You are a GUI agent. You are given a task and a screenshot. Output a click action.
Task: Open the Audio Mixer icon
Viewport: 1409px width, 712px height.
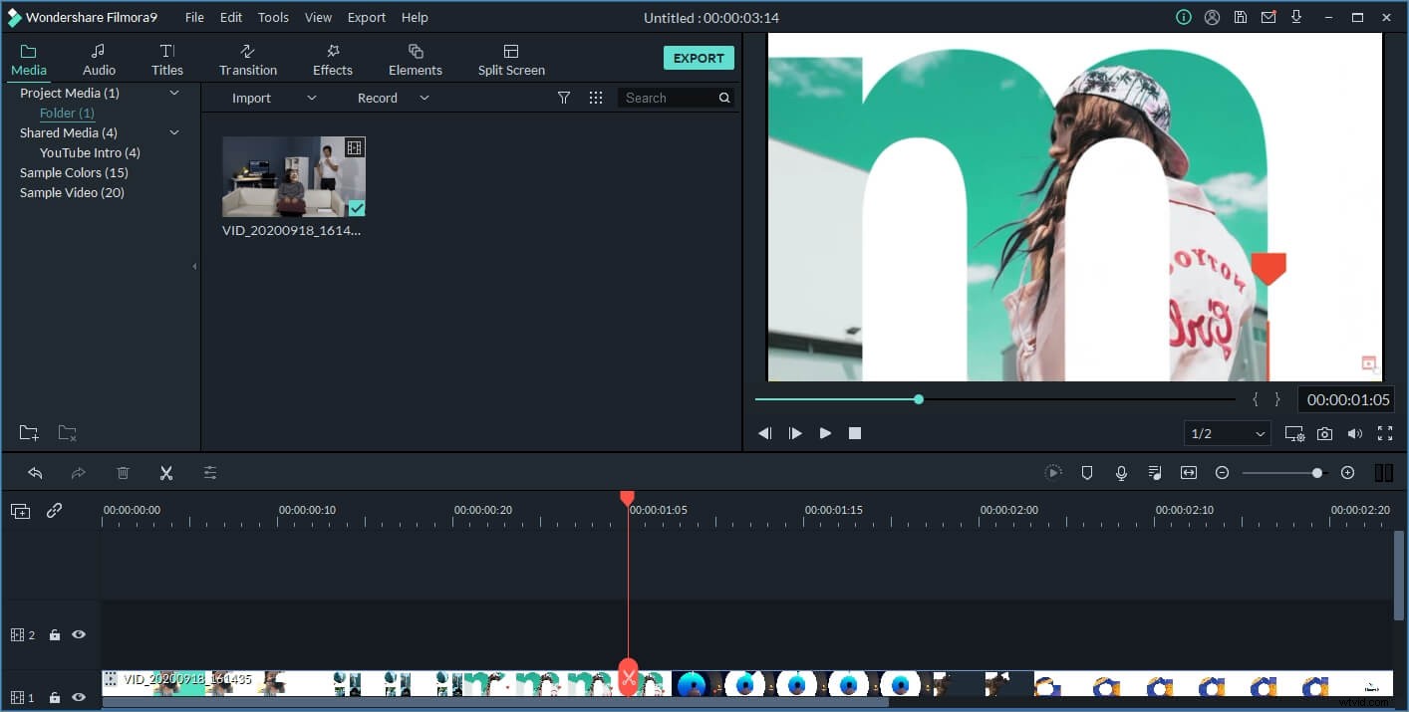1155,472
